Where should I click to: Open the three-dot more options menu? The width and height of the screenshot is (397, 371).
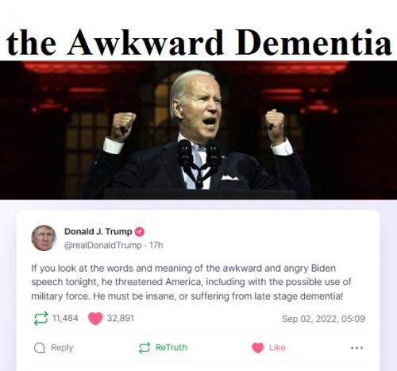point(357,348)
